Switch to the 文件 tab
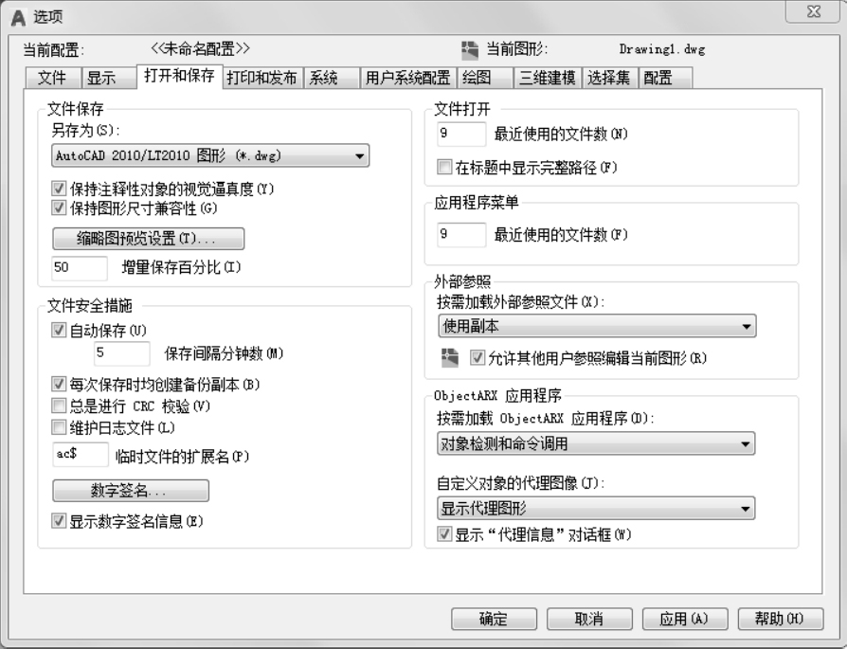 [x=53, y=78]
